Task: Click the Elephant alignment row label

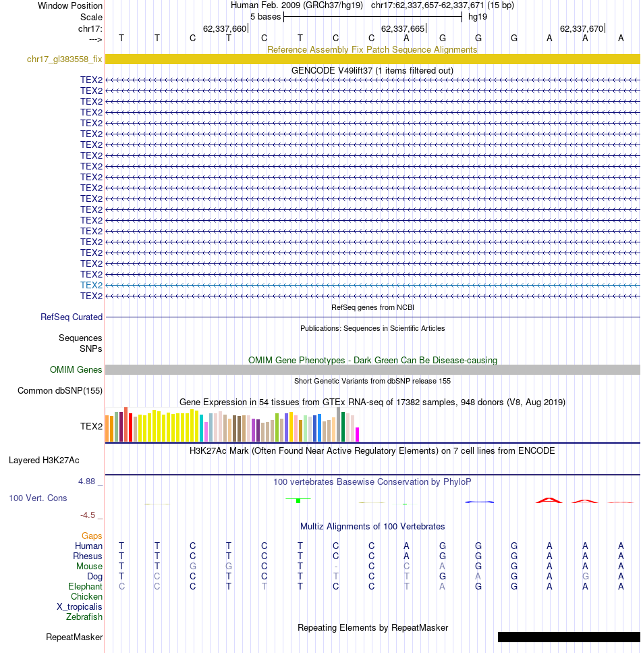Action: click(x=85, y=586)
